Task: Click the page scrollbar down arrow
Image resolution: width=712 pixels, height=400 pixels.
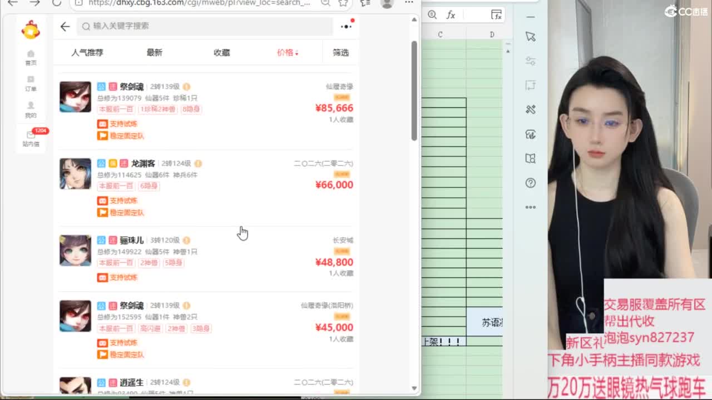Action: pos(414,388)
